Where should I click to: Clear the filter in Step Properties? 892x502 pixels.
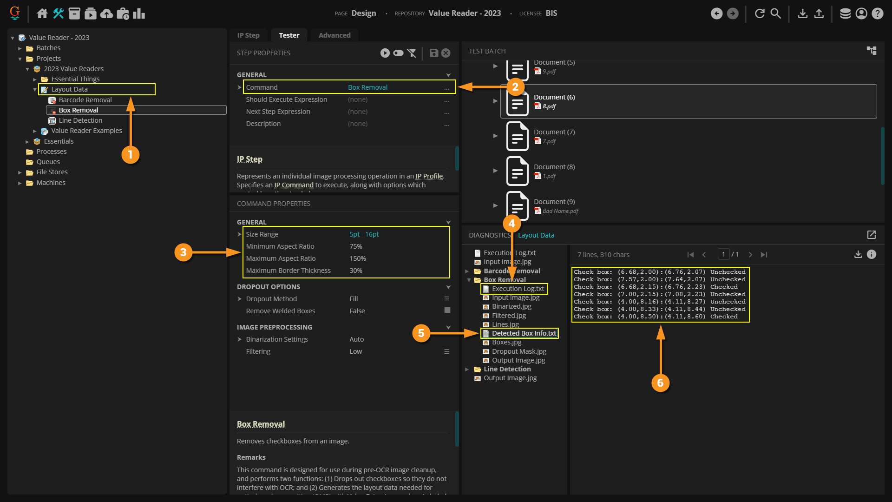pos(412,53)
